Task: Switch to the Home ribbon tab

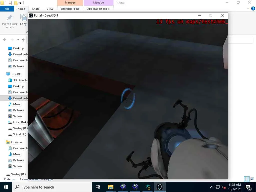Action: [x=21, y=9]
